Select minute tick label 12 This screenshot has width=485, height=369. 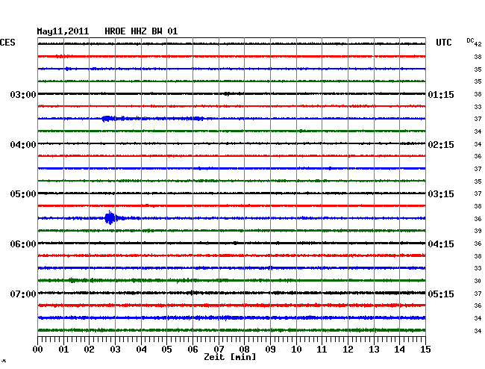point(348,349)
